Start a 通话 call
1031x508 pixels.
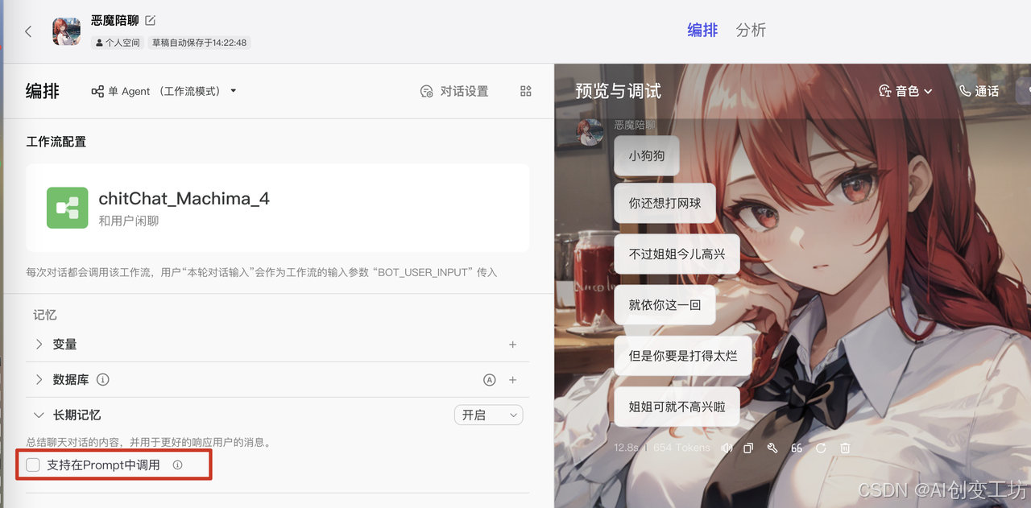point(979,91)
